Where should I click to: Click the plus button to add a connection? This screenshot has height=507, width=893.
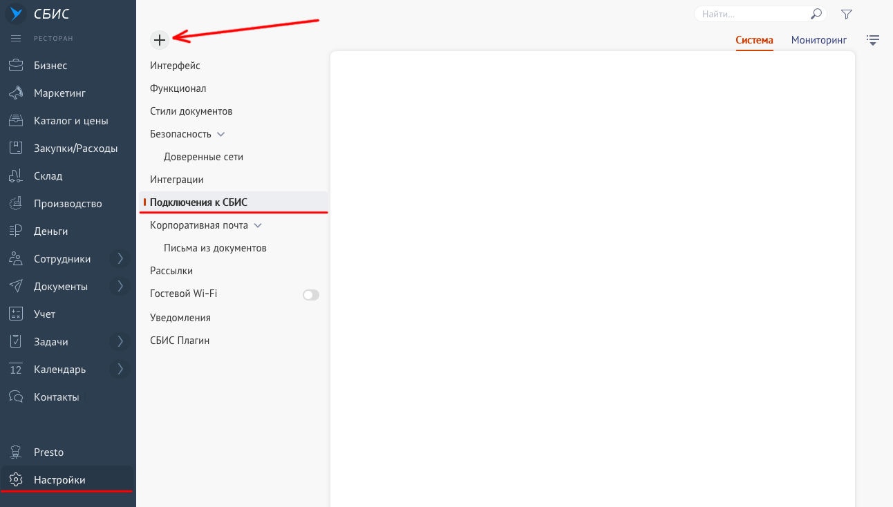[160, 40]
